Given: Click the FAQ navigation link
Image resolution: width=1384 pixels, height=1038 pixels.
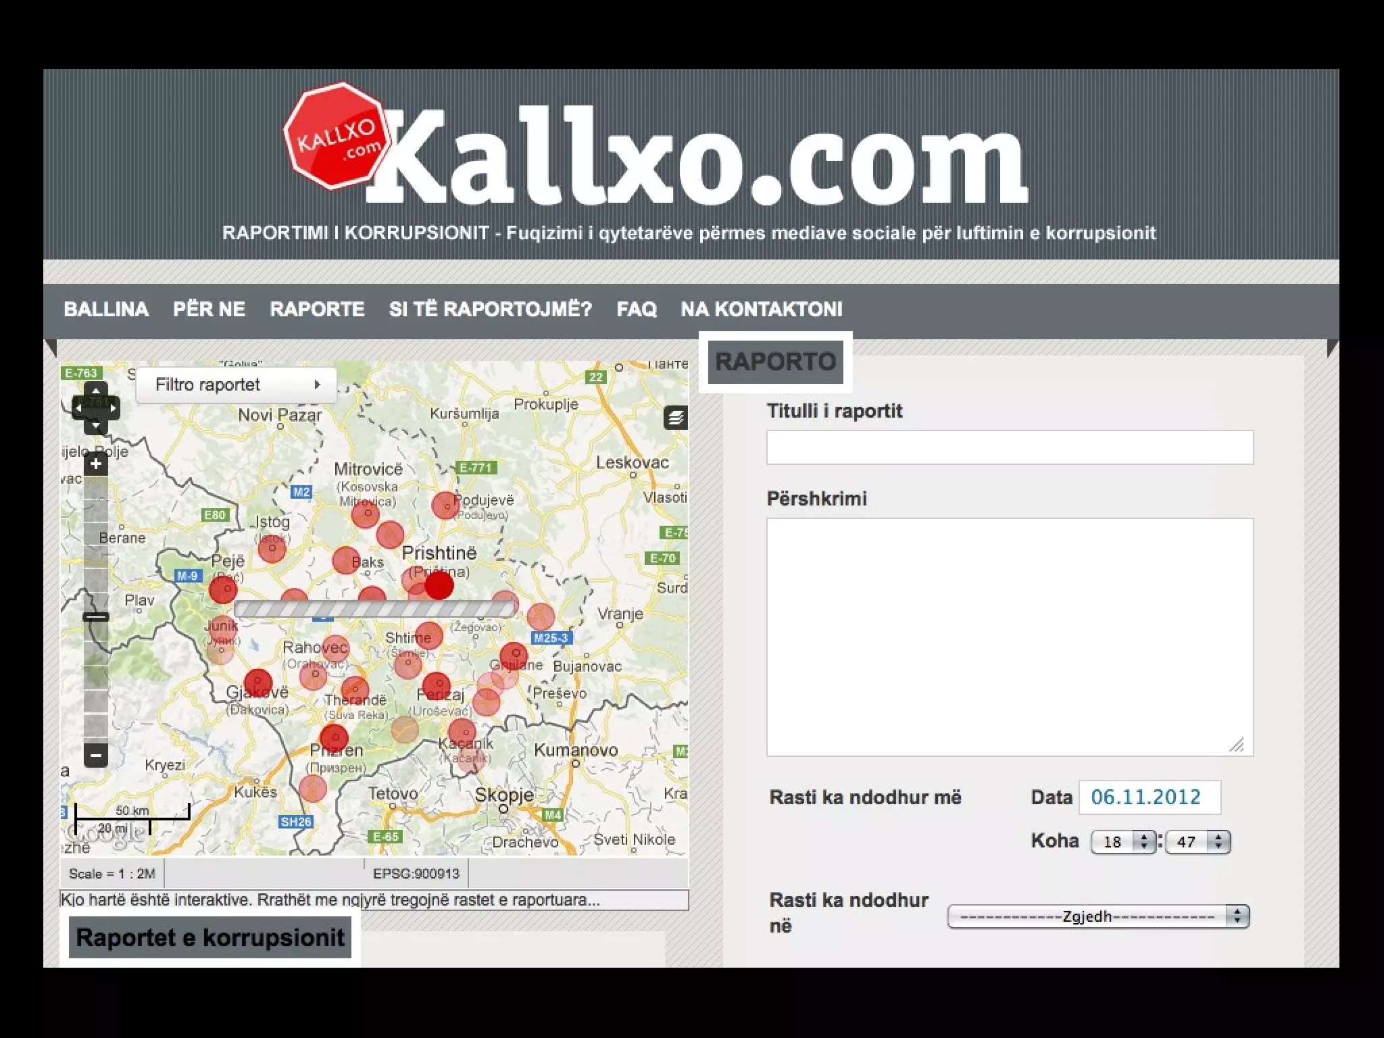Looking at the screenshot, I should tap(636, 310).
